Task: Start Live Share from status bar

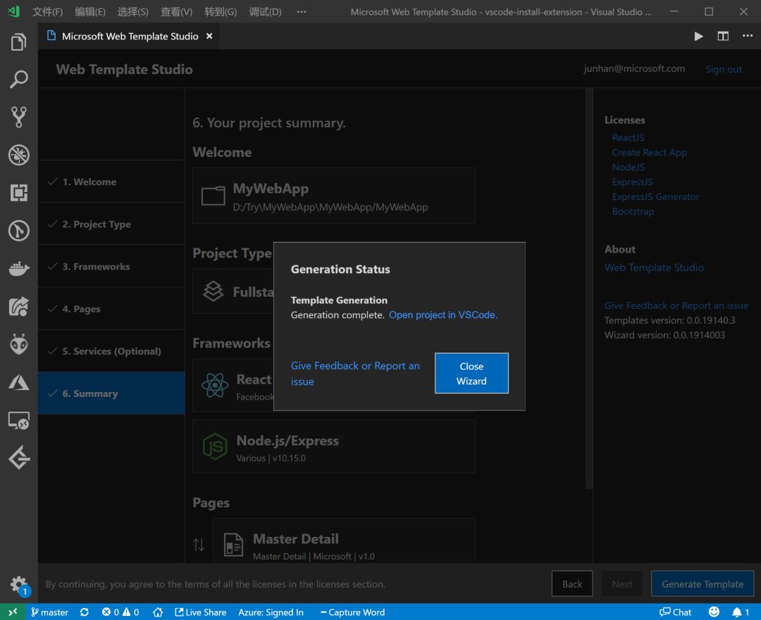Action: (200, 612)
